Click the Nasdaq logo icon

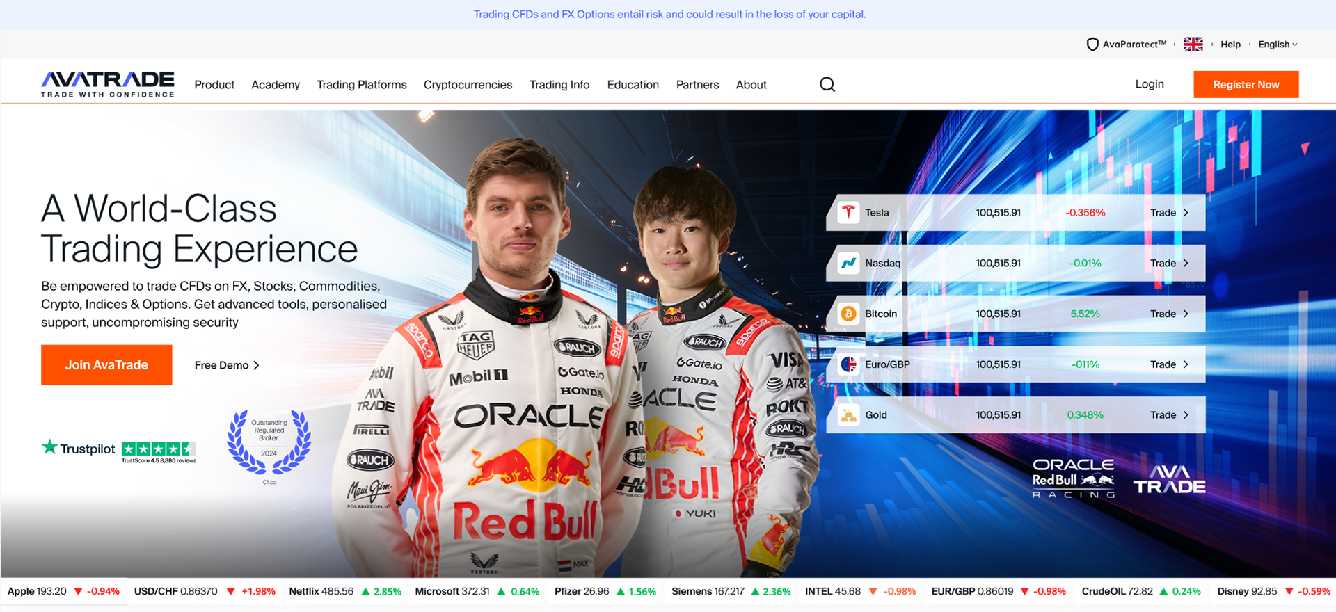coord(848,263)
